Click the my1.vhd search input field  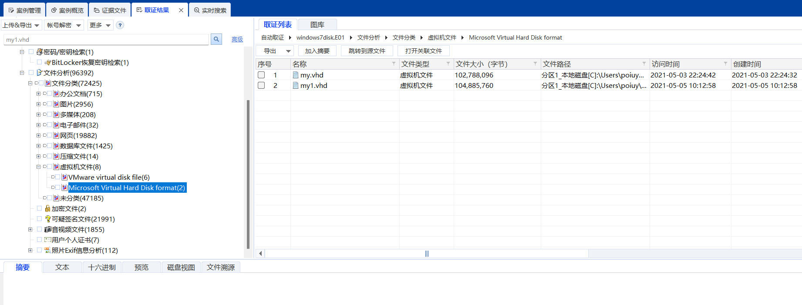point(106,40)
